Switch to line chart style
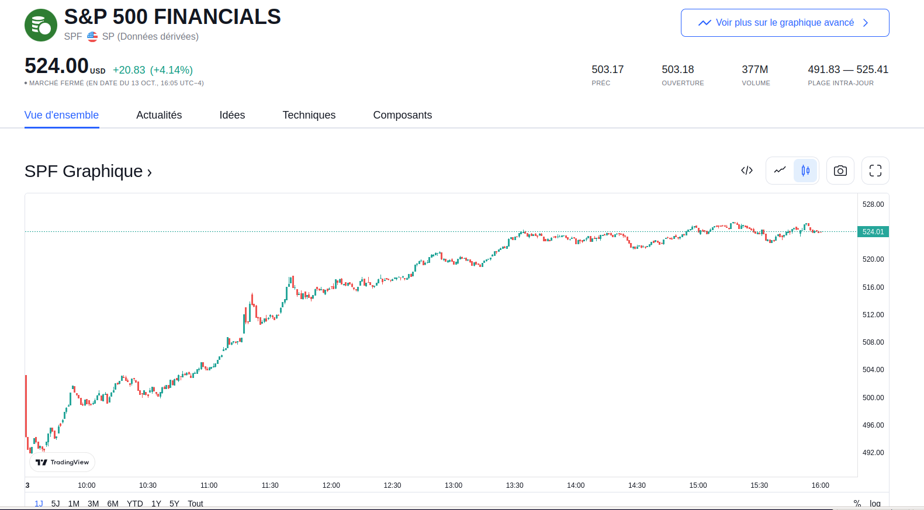This screenshot has height=510, width=924. [780, 171]
